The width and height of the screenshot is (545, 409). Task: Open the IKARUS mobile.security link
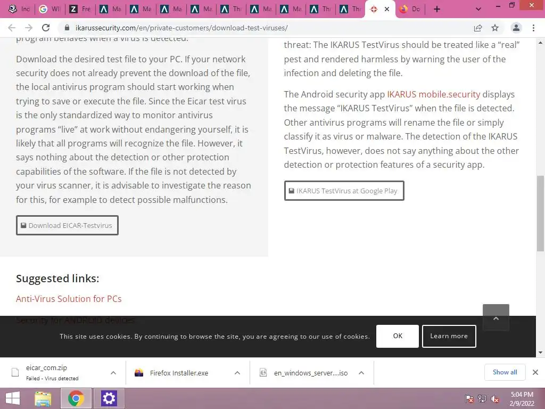click(433, 94)
